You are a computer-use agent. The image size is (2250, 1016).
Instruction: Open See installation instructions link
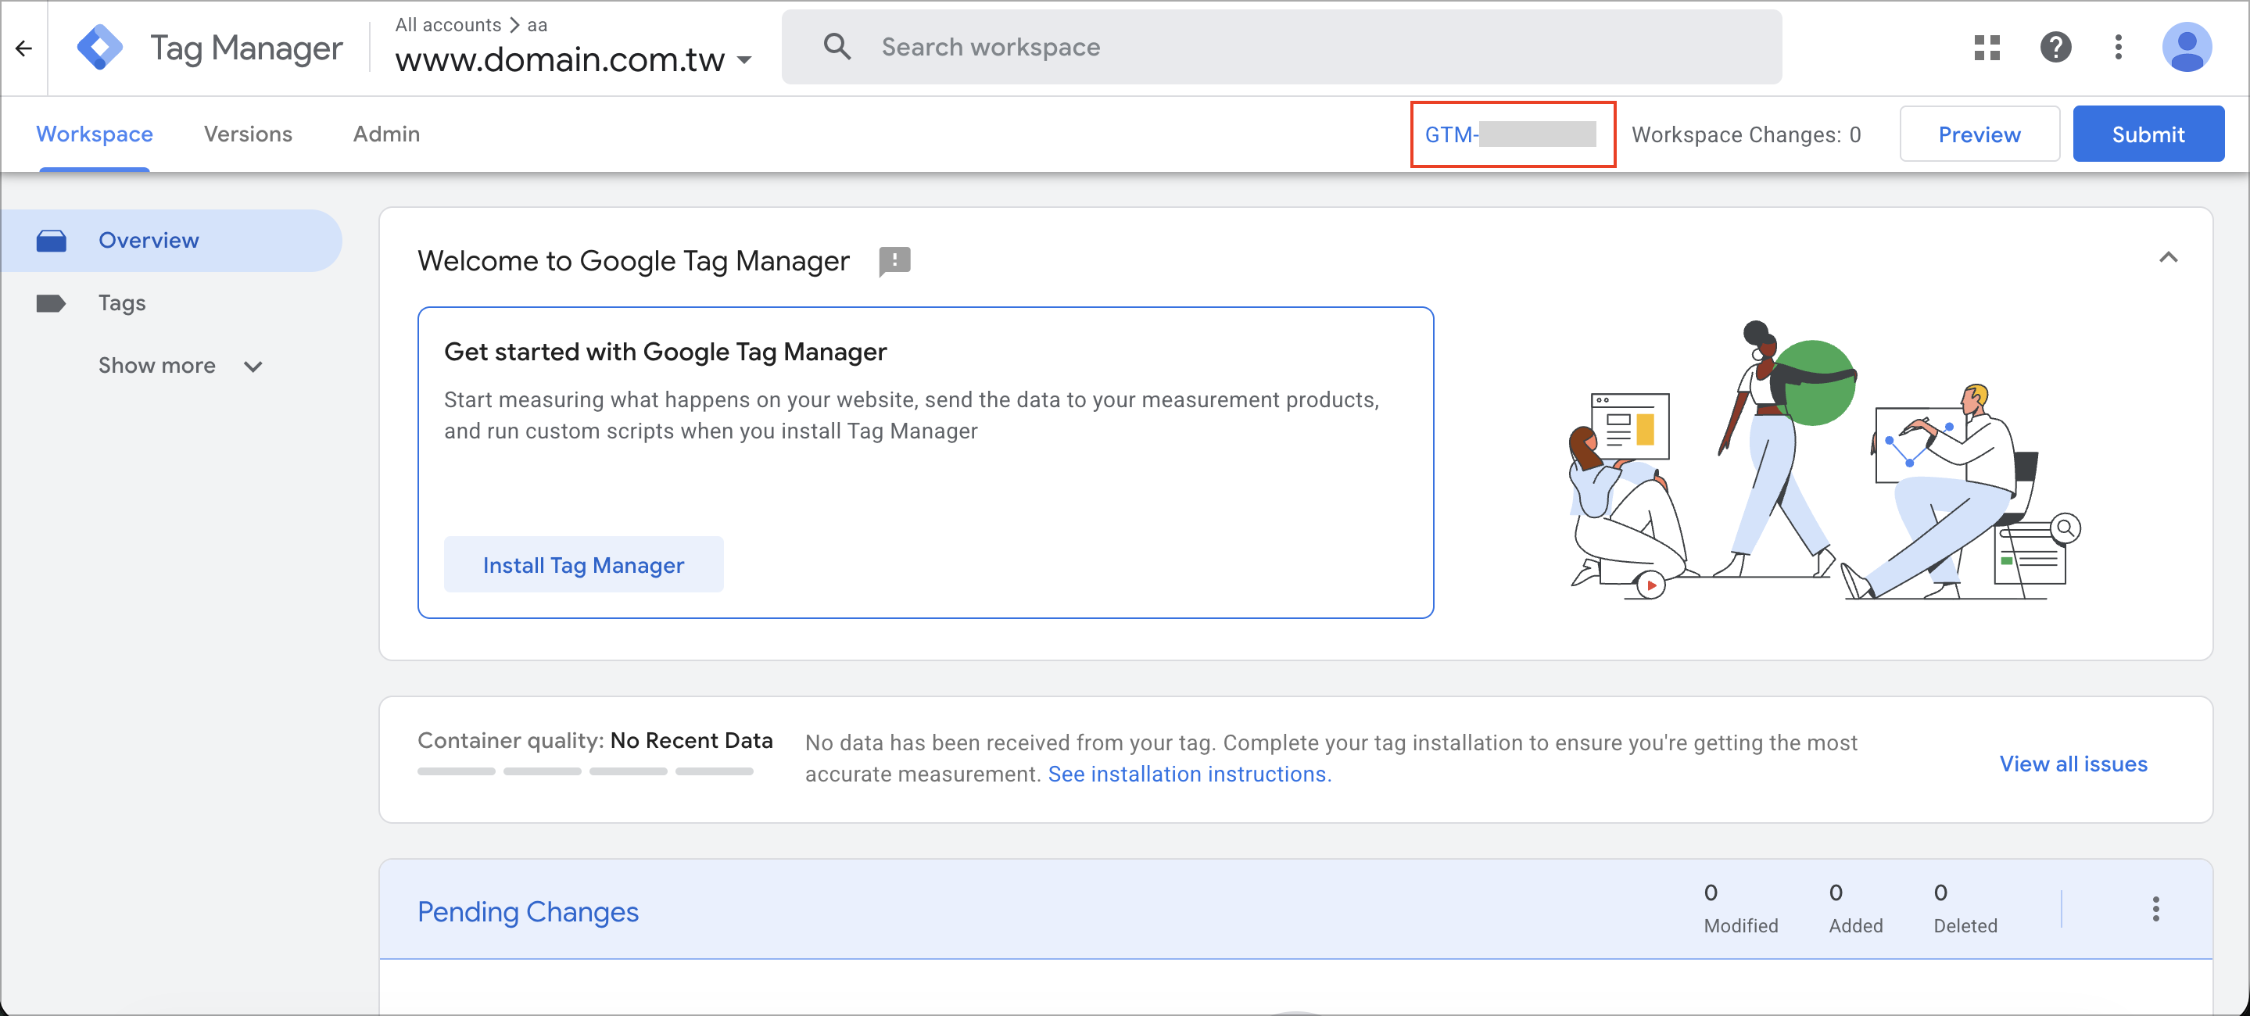click(x=1189, y=775)
